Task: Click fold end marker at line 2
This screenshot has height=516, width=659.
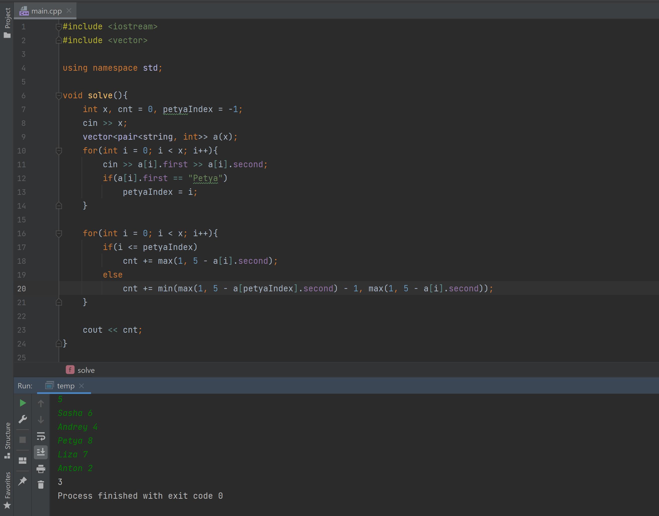Action: tap(59, 40)
